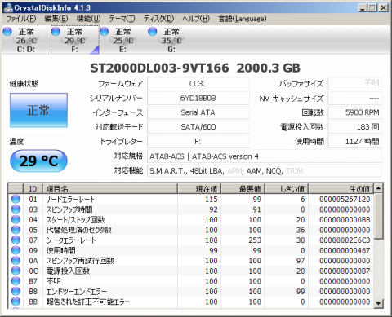Click the blue status orb for drive C: D:

7,32
